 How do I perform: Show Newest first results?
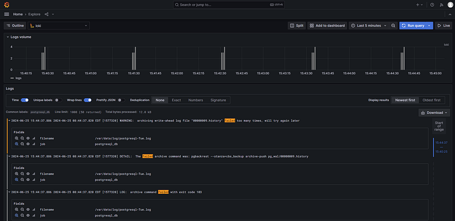pyautogui.click(x=405, y=100)
